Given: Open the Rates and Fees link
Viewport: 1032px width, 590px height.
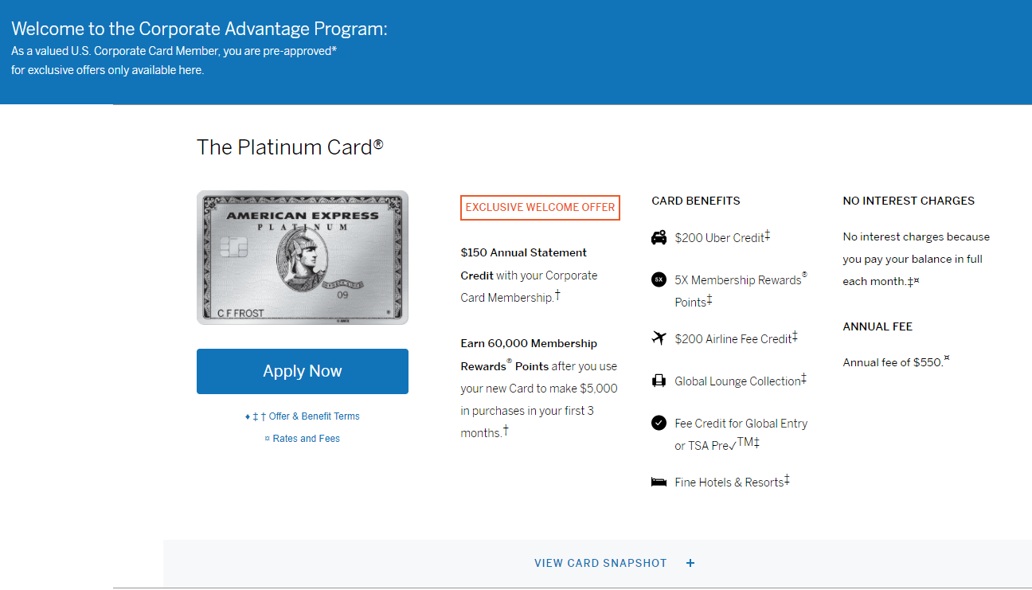Looking at the screenshot, I should click(303, 439).
